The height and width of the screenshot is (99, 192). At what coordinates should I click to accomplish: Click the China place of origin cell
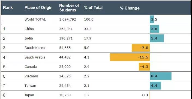tap(29, 29)
